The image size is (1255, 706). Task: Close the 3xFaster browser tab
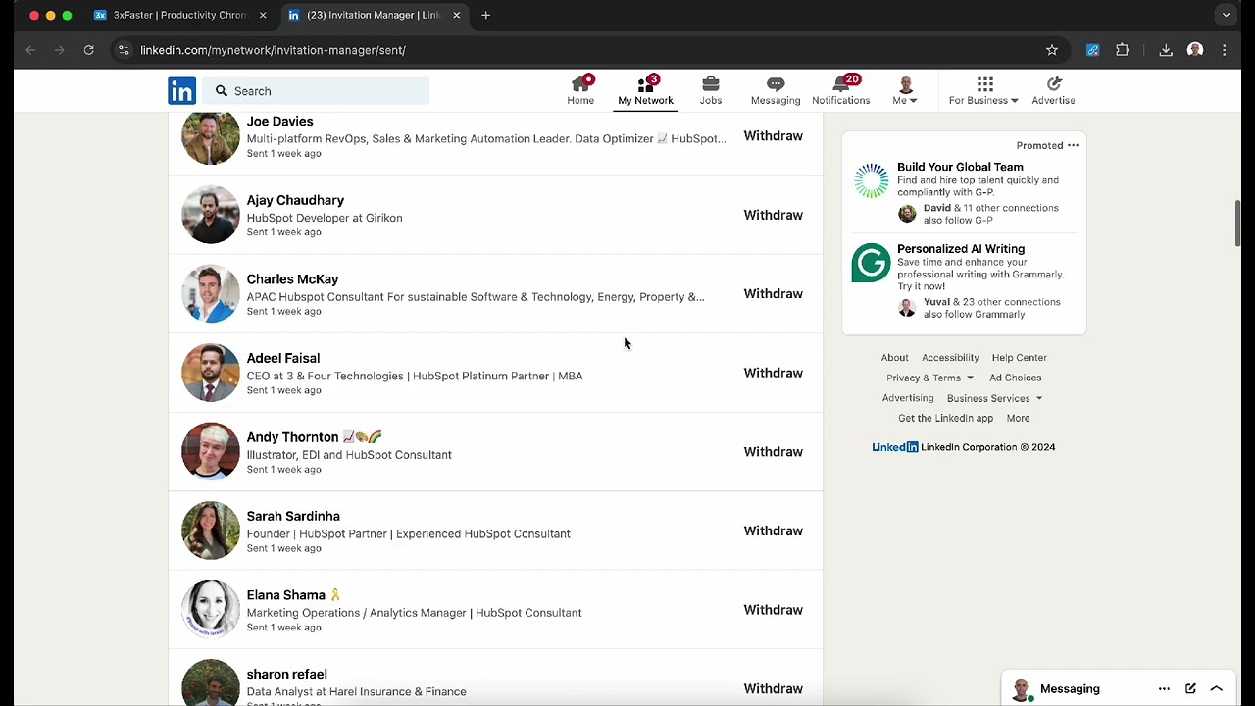[x=262, y=15]
